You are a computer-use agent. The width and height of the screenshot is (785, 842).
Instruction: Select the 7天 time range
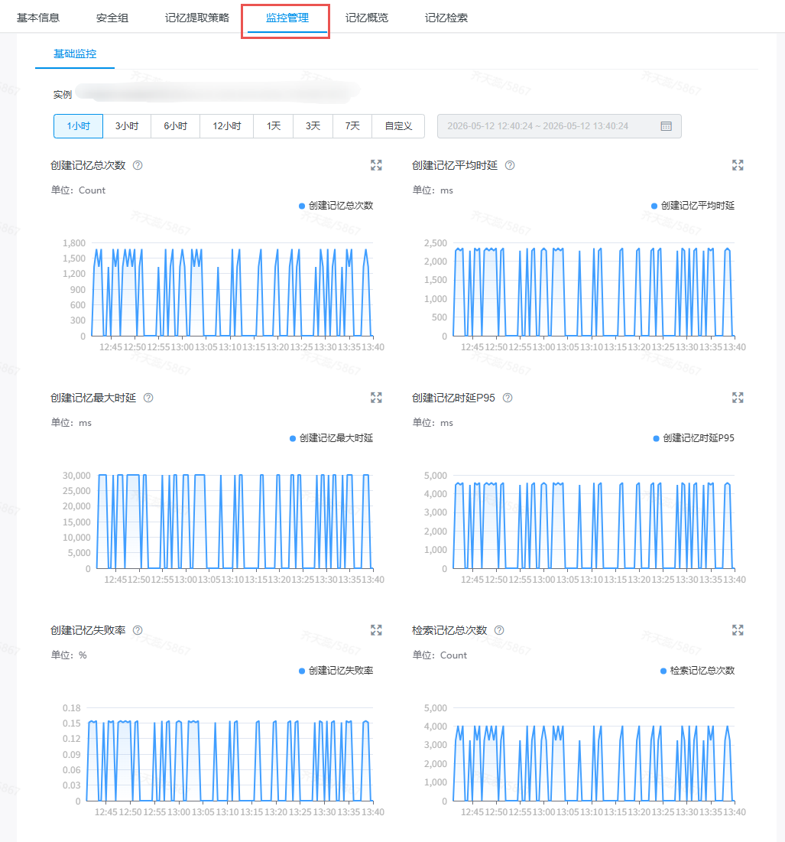(x=352, y=126)
